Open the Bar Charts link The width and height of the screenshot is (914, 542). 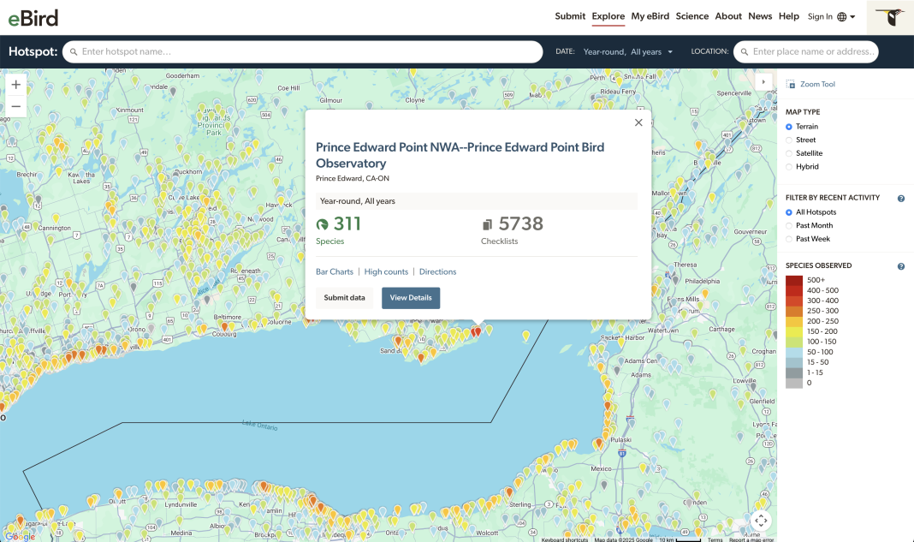[x=334, y=271]
